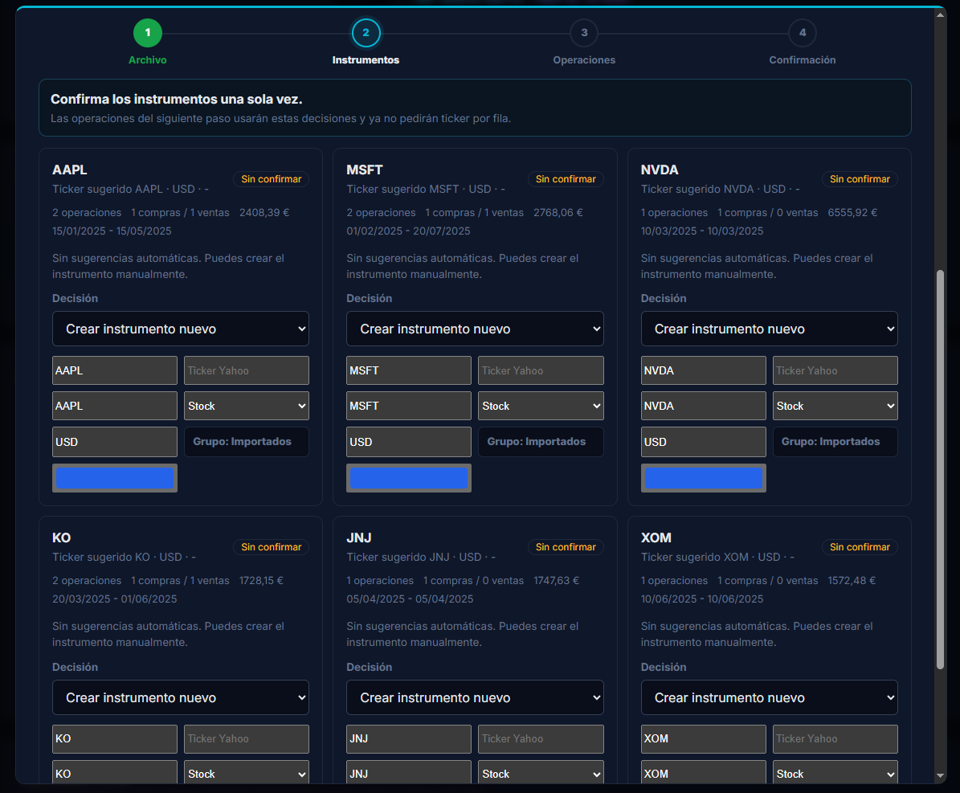
Task: Edit AAPL ticker field above name field
Action: [x=115, y=370]
